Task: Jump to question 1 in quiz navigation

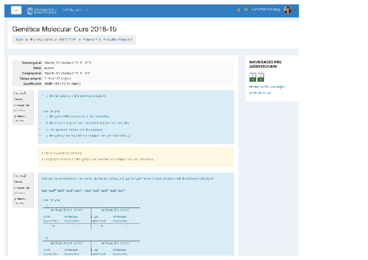Action: [x=253, y=77]
